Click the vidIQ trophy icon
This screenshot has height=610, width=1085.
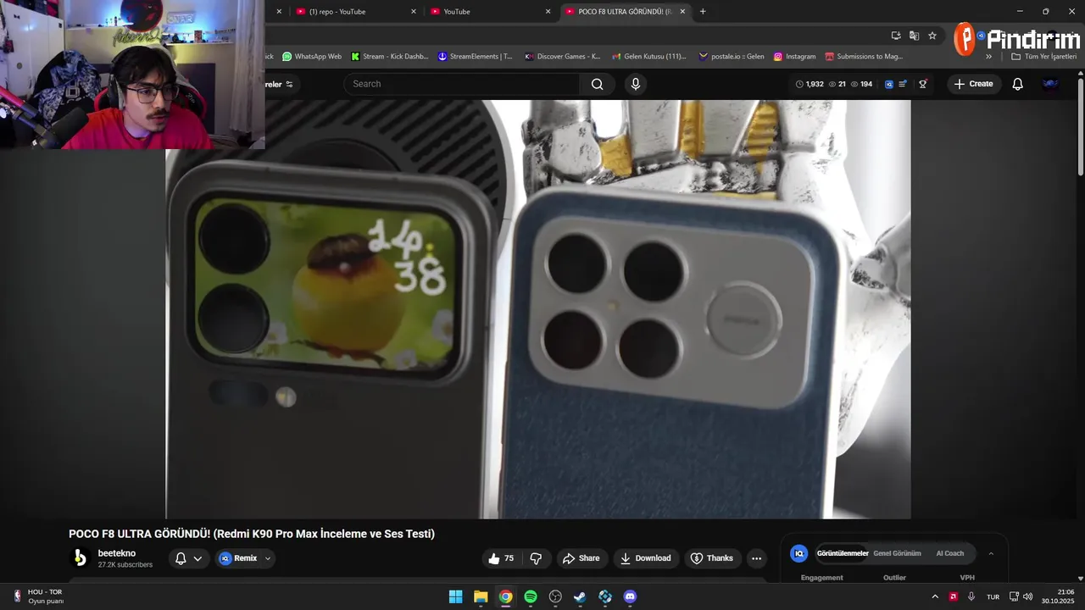[923, 84]
